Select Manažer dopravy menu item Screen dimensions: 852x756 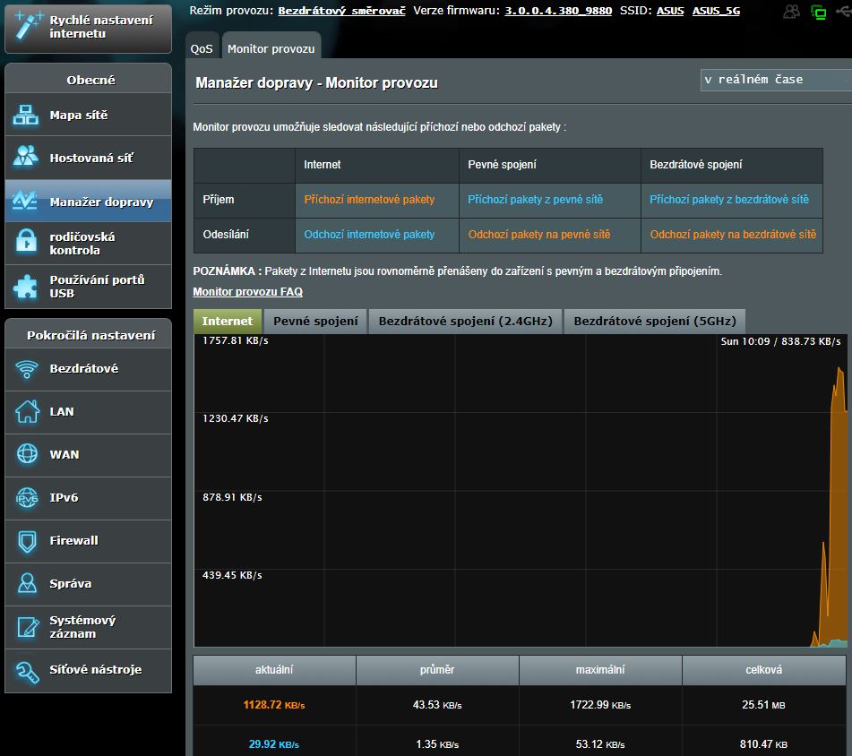pos(88,201)
